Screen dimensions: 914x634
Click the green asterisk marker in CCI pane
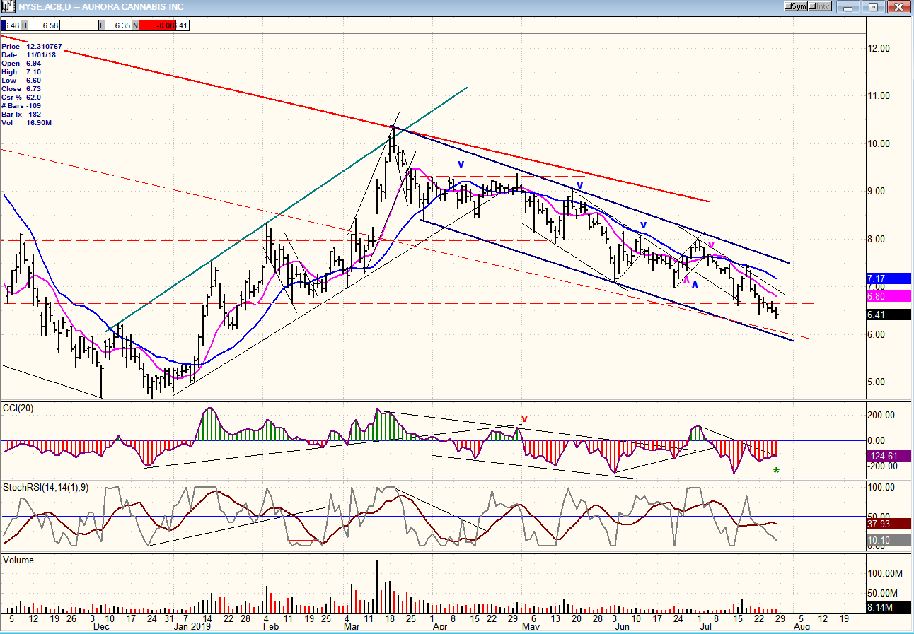pos(776,471)
